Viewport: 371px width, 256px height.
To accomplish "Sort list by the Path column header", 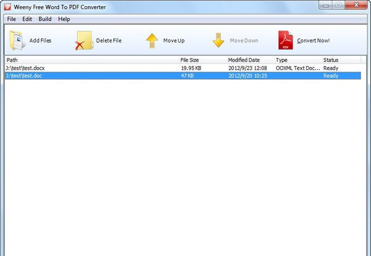I will [92, 60].
